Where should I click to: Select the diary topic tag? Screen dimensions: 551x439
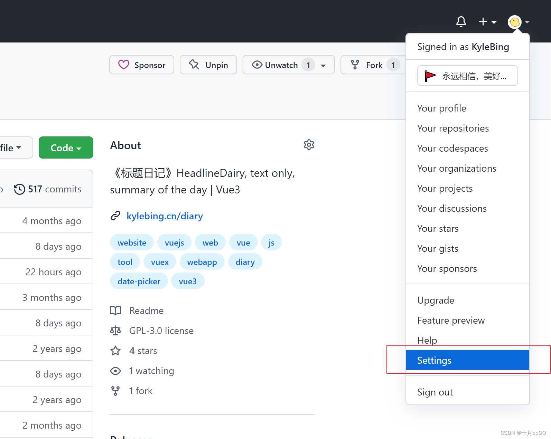(x=245, y=262)
